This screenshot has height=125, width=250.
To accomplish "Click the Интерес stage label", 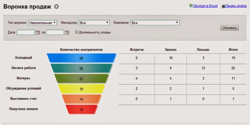I will 24,78.
